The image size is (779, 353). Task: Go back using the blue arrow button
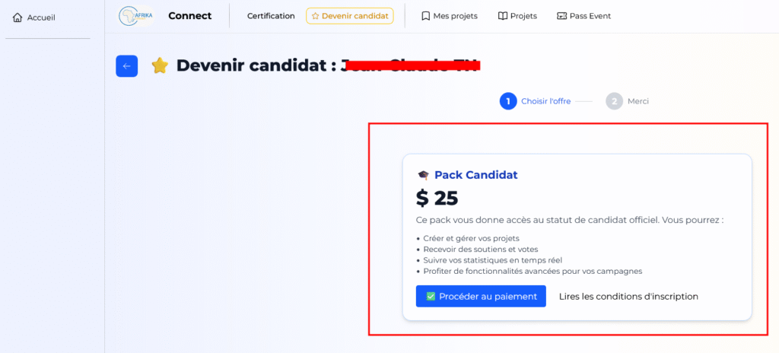pyautogui.click(x=127, y=66)
